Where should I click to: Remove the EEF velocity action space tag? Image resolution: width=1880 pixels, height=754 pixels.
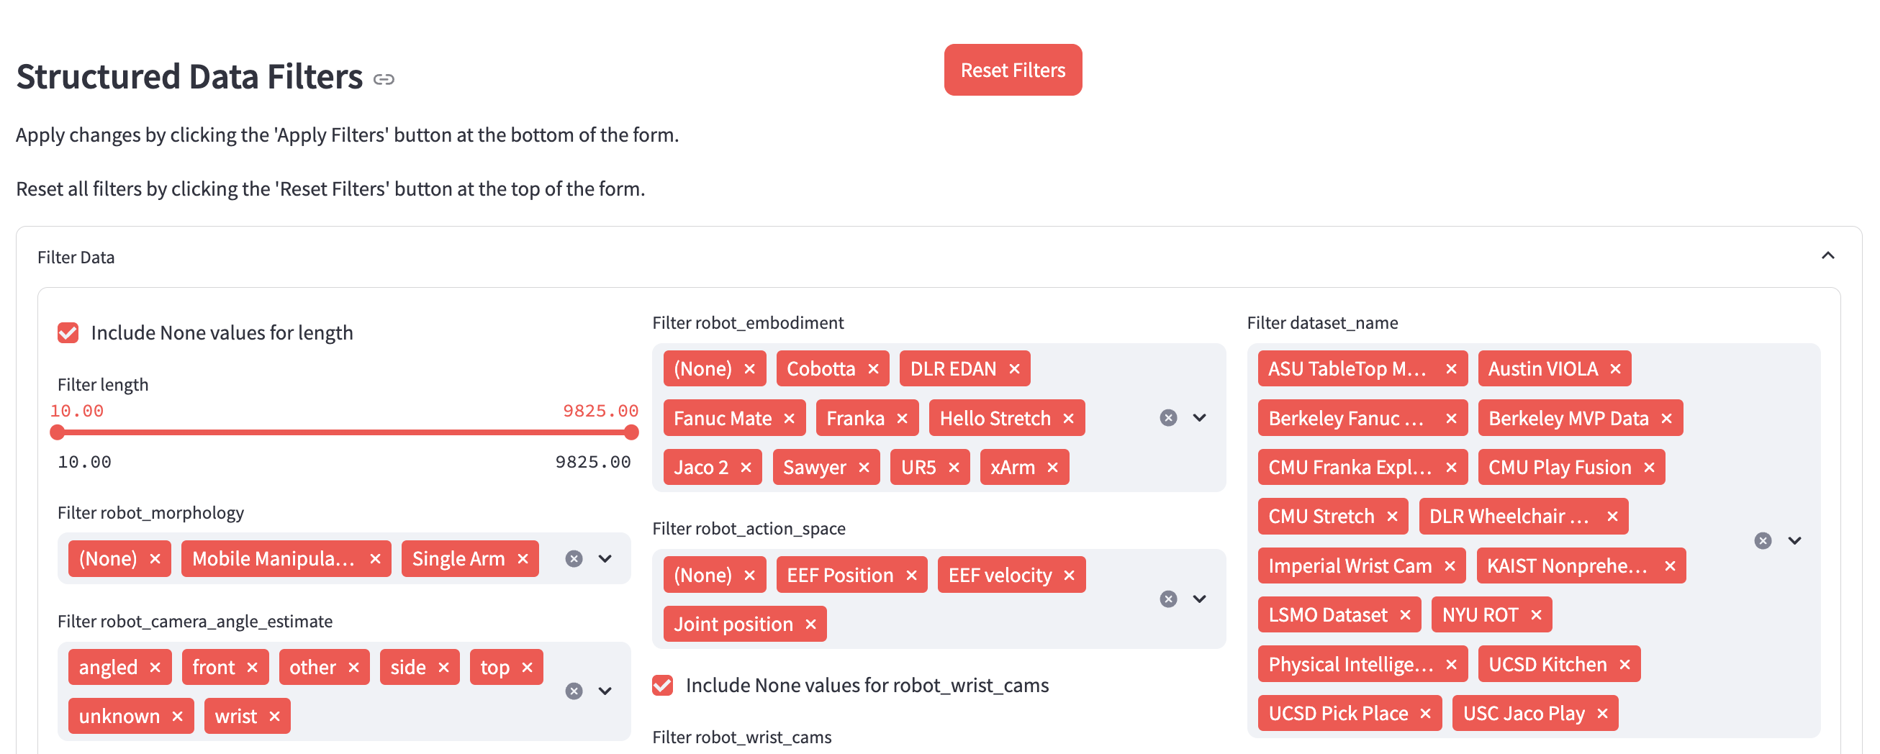[x=1069, y=576]
